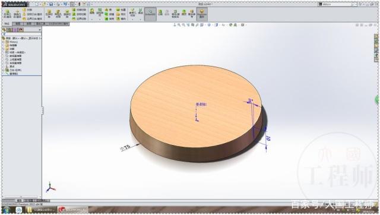
Task: Switch to the DimXpert ribbon tab
Action: pos(41,24)
